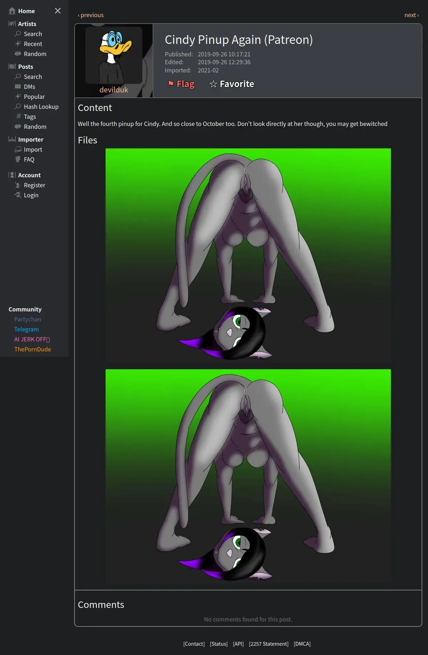Open the Status footer link

[x=219, y=644]
